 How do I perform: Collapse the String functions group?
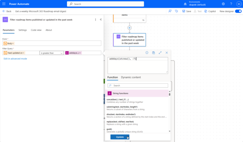137,93
